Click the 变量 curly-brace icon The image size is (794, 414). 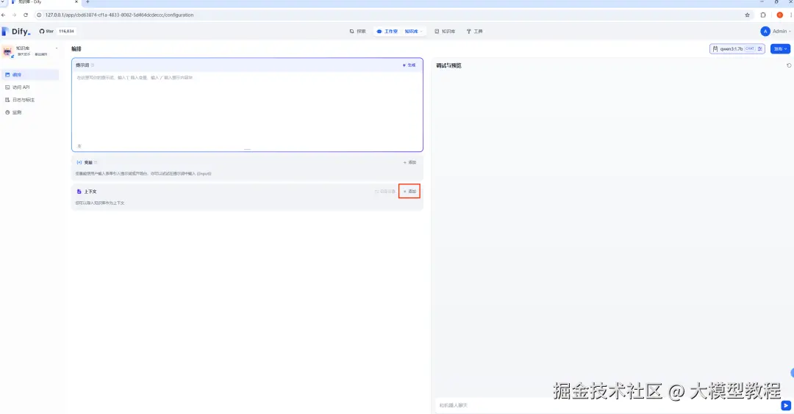click(x=79, y=162)
